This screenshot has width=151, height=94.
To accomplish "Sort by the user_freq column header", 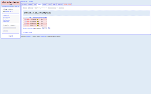I will (x=45, y=18).
